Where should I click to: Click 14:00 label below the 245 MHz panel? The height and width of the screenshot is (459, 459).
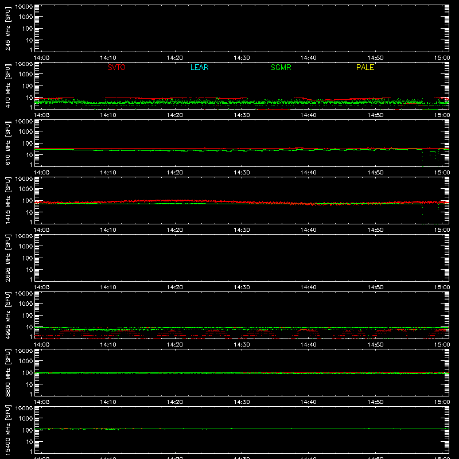[x=41, y=58]
